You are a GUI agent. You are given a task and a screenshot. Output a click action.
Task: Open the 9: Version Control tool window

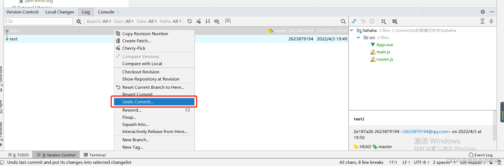tap(56, 155)
